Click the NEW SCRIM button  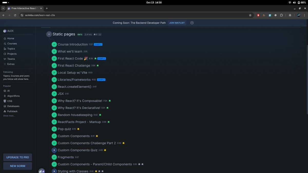[x=18, y=166]
